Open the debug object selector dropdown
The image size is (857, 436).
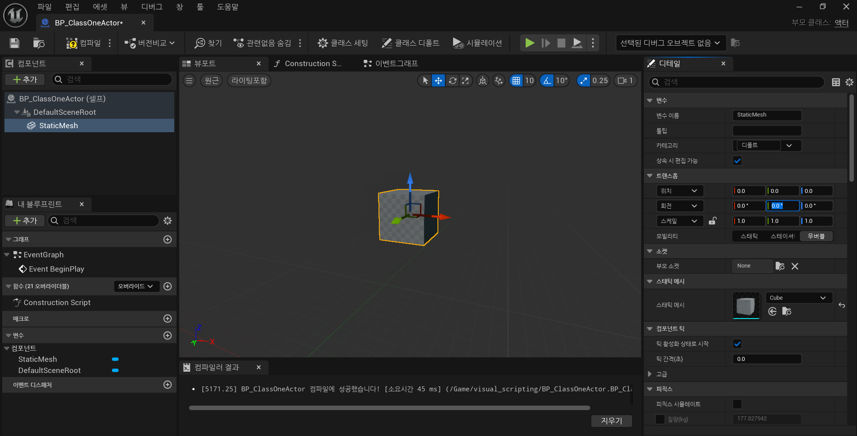670,43
